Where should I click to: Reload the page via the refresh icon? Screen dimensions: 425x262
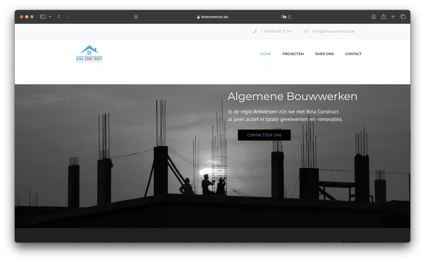point(289,17)
